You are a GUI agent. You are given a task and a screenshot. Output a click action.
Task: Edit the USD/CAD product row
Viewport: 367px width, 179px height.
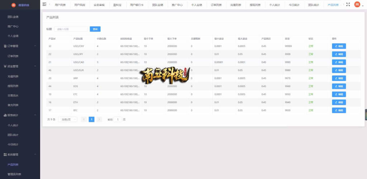339,62
